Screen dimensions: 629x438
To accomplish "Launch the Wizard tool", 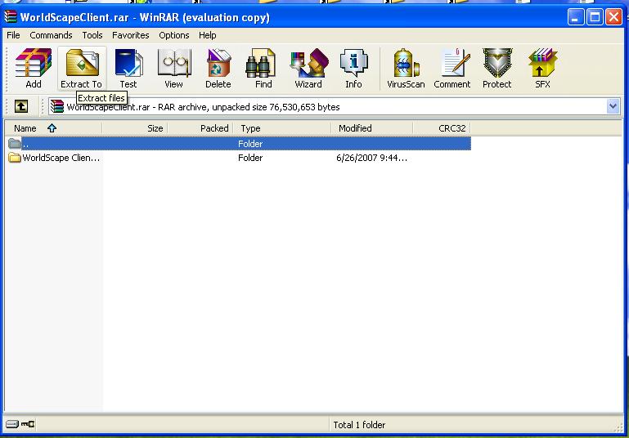I will (308, 68).
